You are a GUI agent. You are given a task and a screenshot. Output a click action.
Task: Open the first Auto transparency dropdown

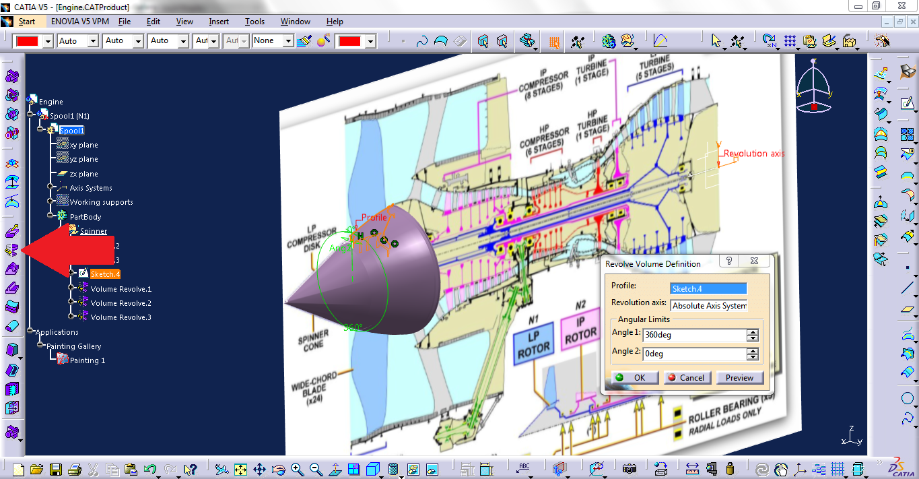93,41
